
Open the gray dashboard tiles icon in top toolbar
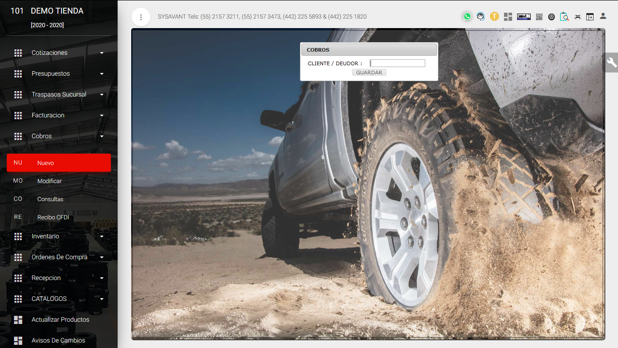click(x=508, y=17)
